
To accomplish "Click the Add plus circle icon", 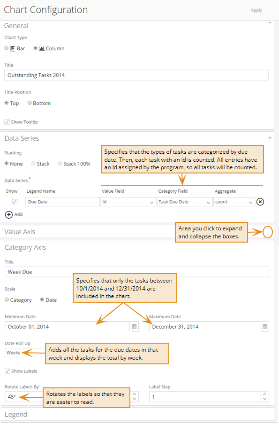I will [8, 215].
